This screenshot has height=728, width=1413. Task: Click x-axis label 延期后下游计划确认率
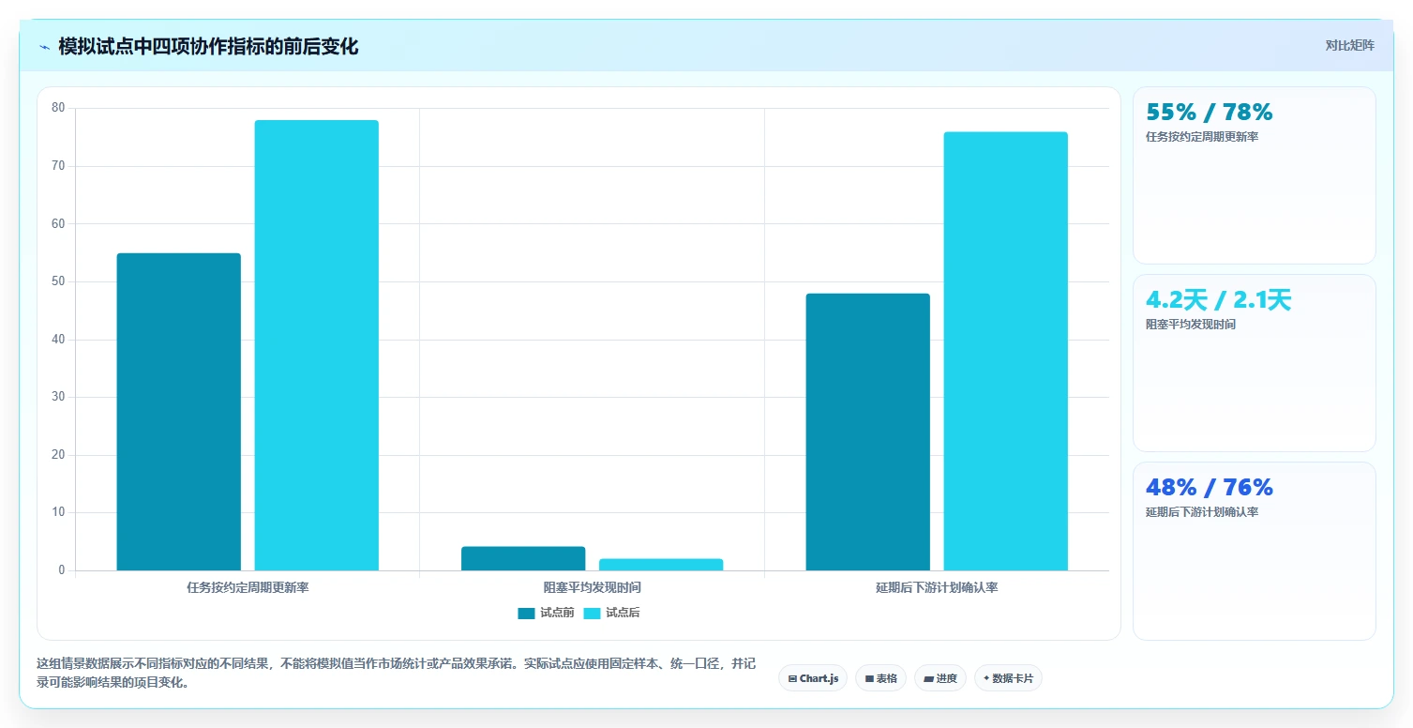(937, 587)
